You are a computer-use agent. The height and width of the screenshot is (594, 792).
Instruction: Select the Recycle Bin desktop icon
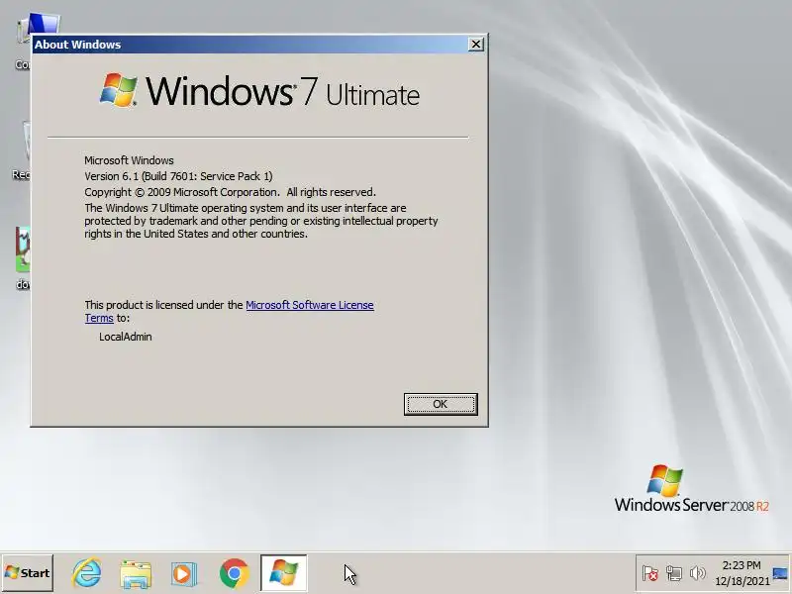point(21,150)
